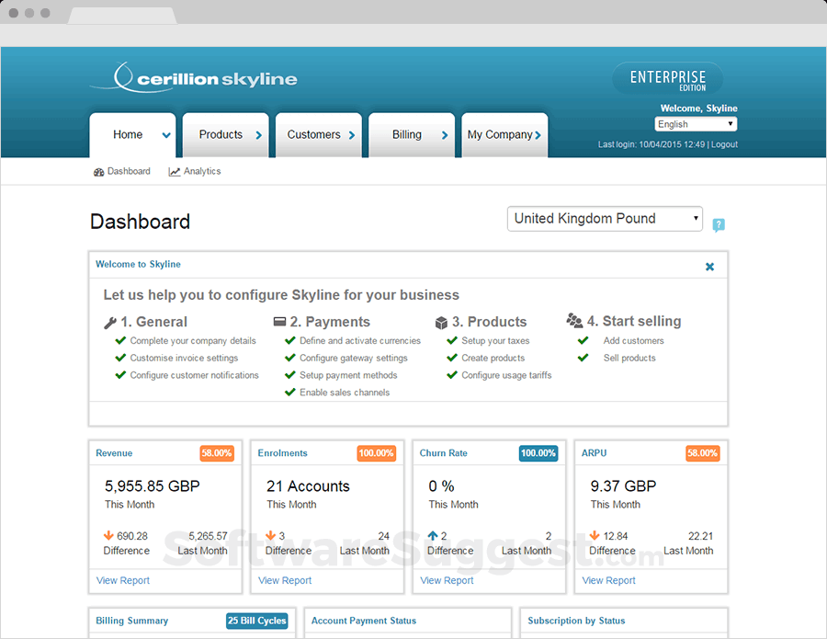
Task: Click the Logout link
Action: click(725, 144)
